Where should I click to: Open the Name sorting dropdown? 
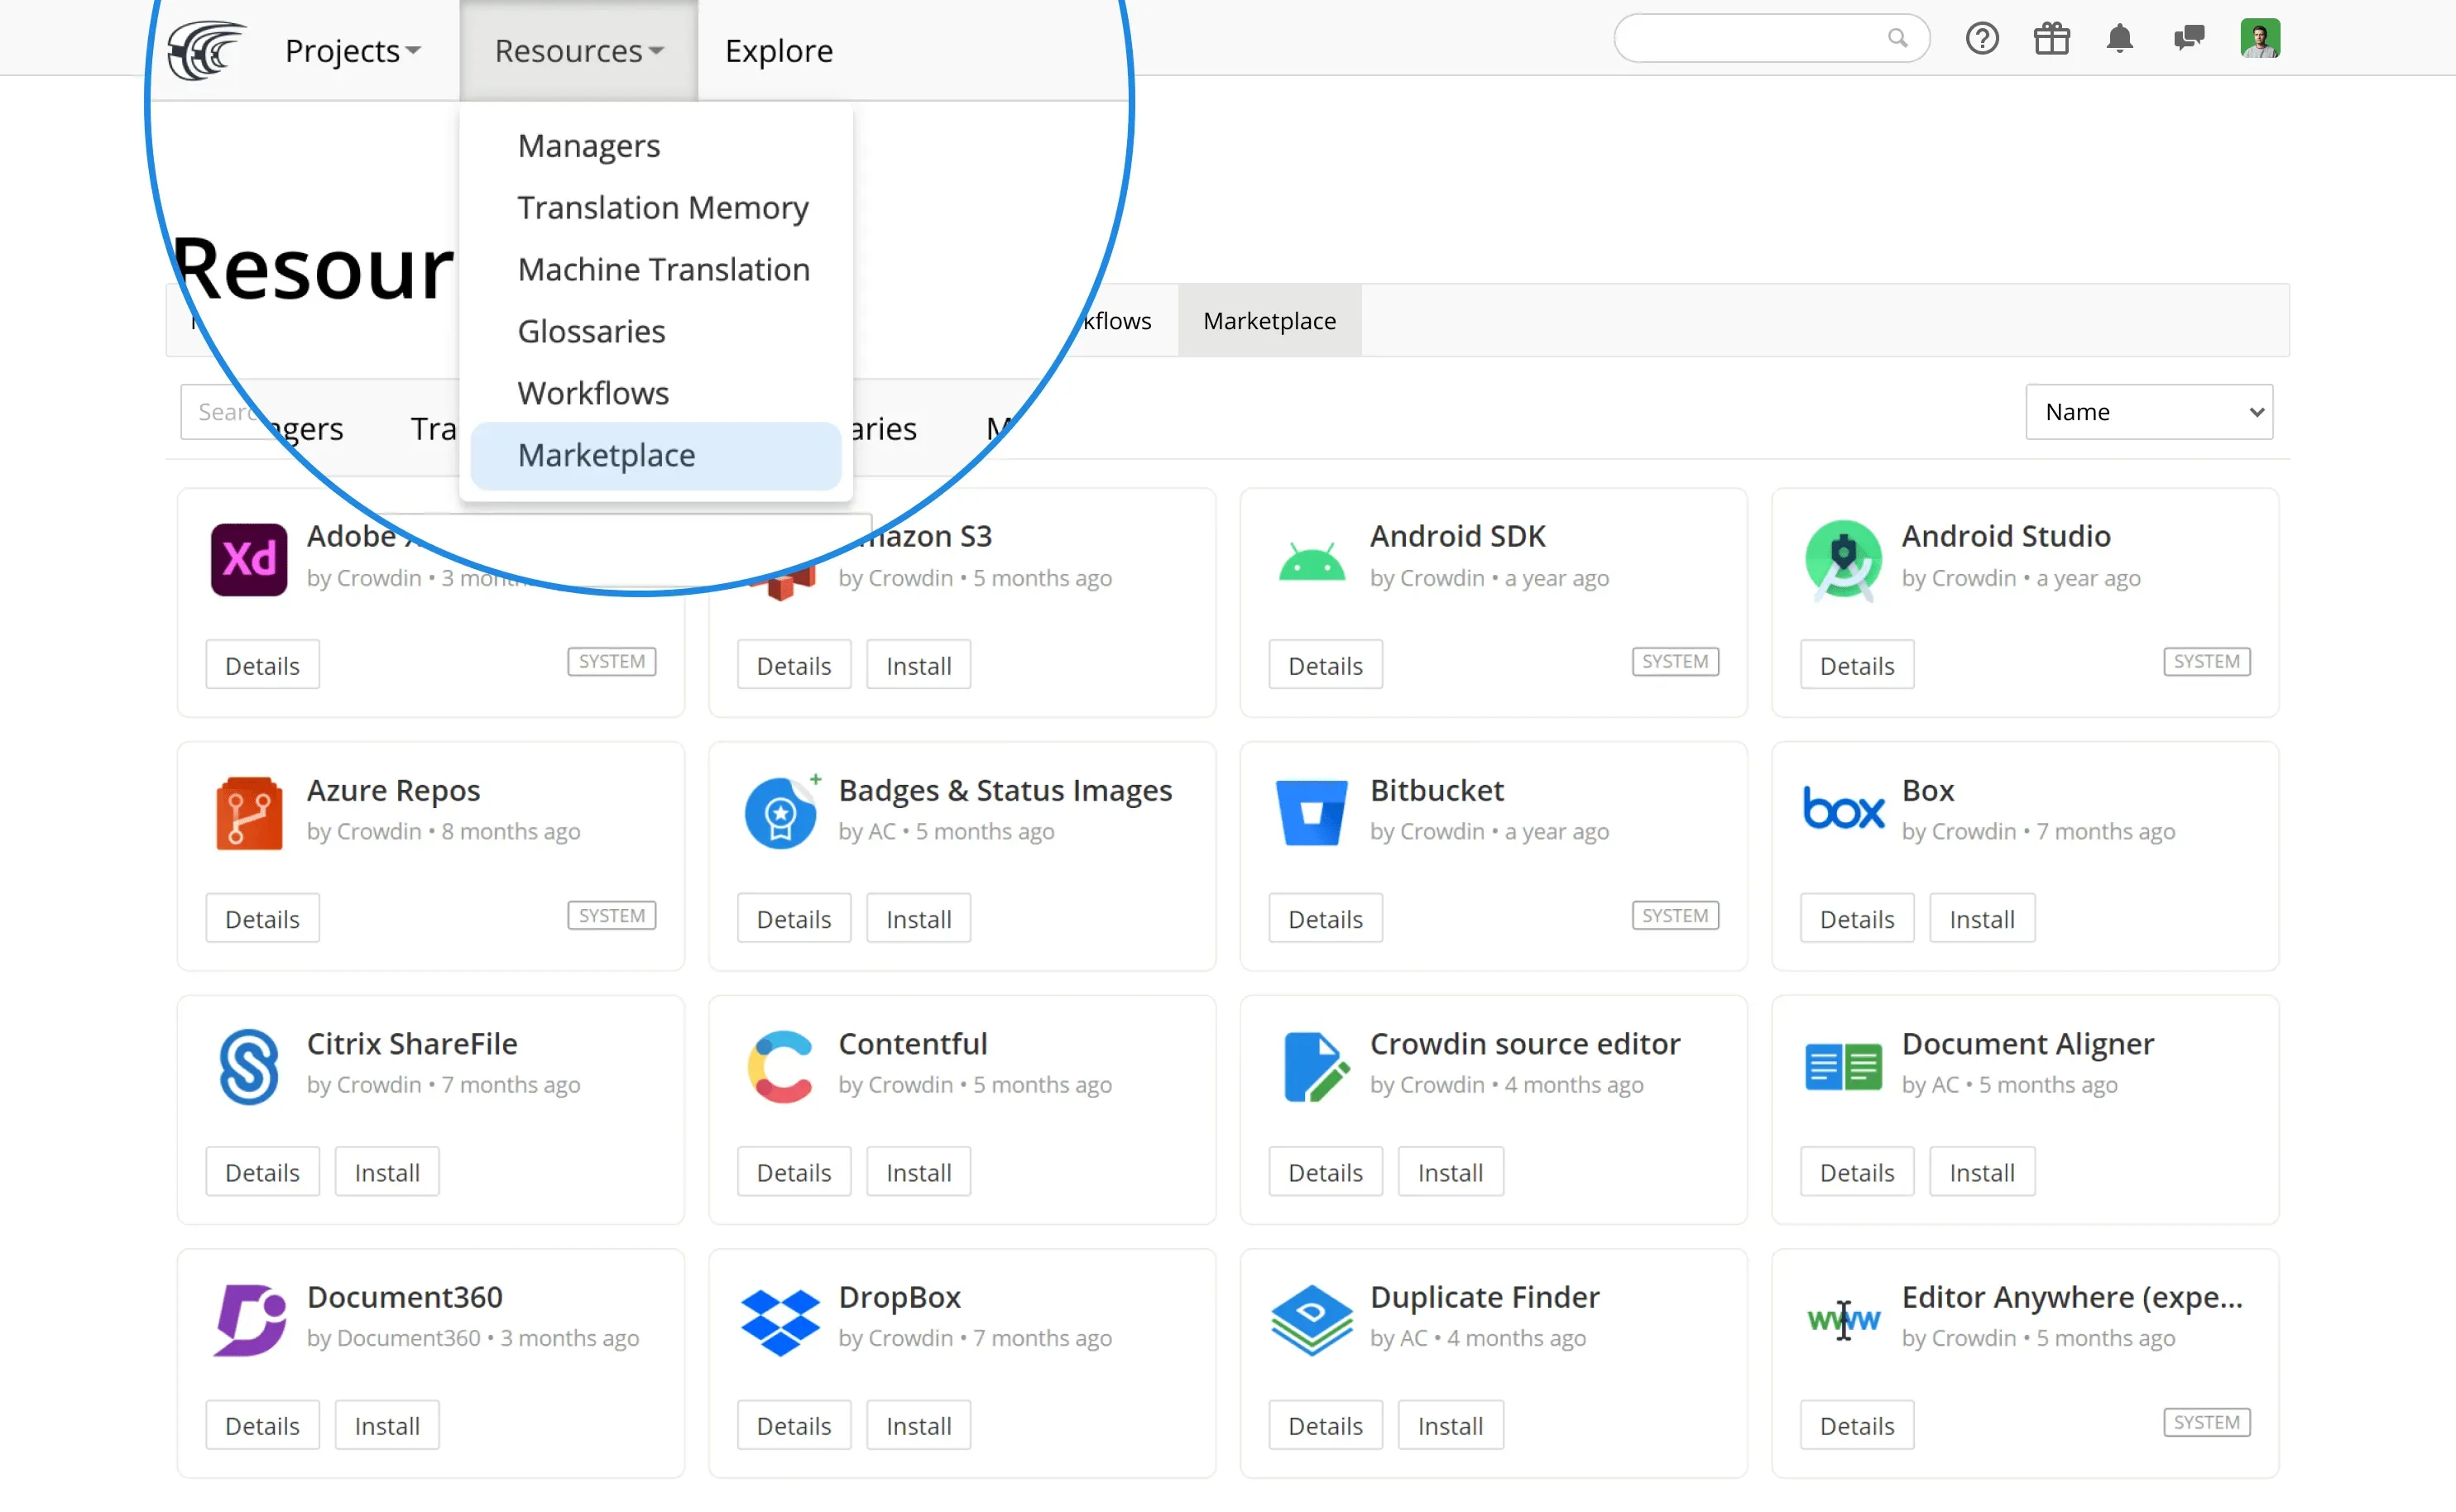[2149, 411]
